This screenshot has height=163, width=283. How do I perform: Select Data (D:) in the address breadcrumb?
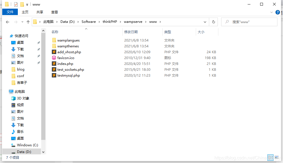point(67,22)
